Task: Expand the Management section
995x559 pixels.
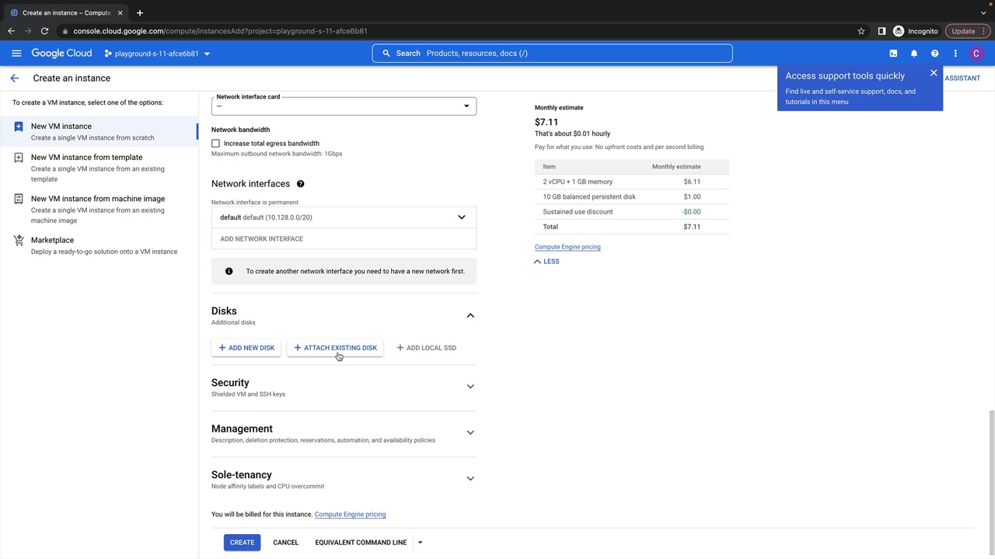Action: tap(470, 432)
